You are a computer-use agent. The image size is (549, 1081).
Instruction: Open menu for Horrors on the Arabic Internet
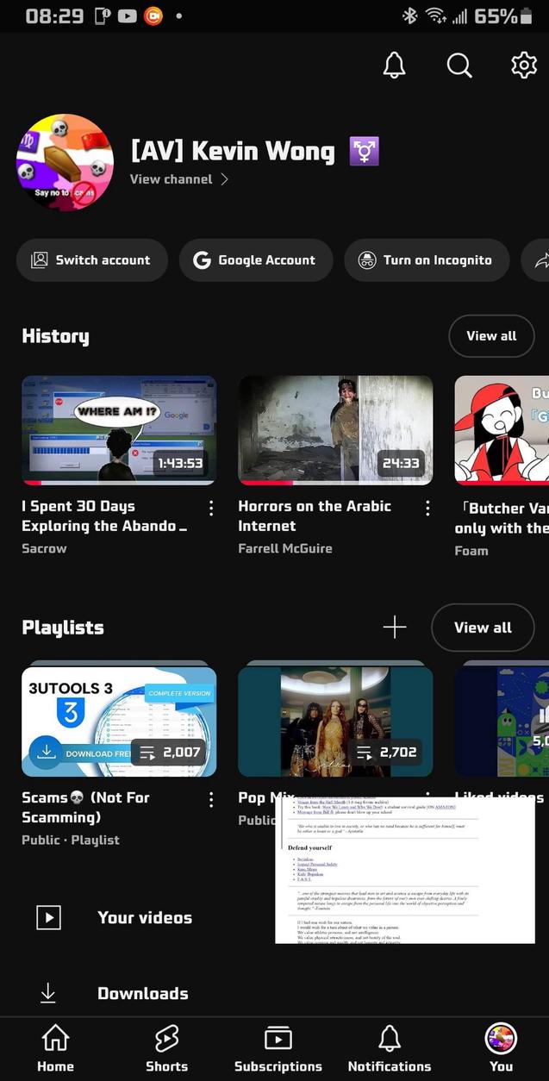coord(427,508)
